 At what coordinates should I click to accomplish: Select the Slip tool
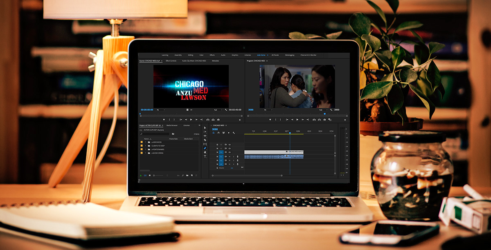pyautogui.click(x=205, y=144)
